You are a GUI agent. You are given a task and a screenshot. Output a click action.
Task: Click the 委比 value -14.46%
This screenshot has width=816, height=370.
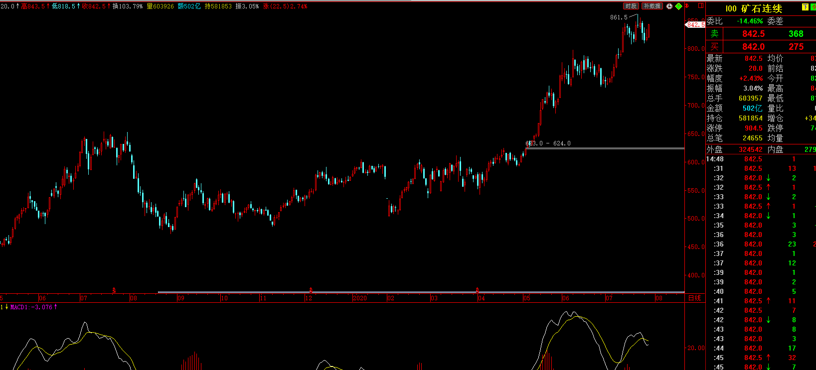[x=750, y=21]
